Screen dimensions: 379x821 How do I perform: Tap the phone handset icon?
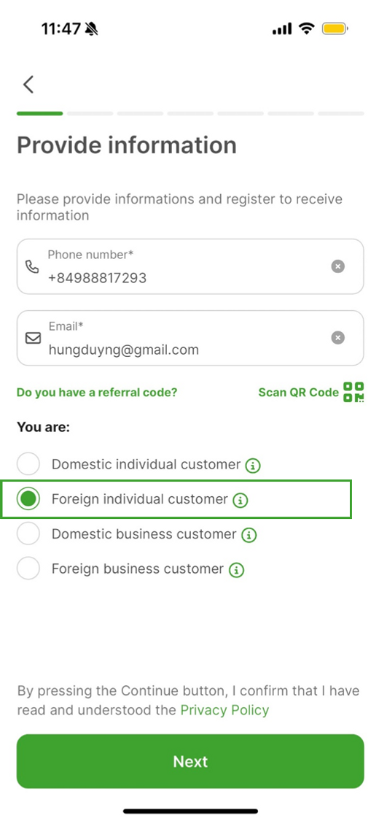tap(32, 266)
